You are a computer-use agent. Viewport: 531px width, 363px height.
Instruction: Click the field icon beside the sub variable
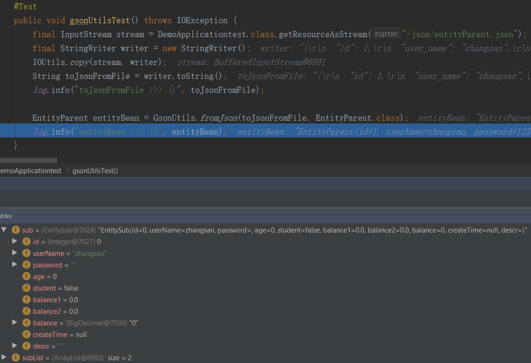pyautogui.click(x=16, y=230)
